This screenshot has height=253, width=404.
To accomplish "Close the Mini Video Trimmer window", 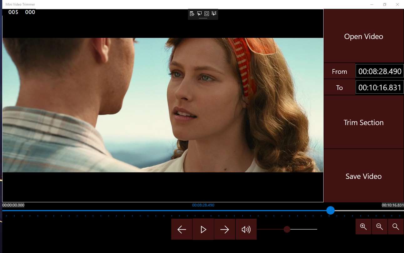I will (397, 4).
